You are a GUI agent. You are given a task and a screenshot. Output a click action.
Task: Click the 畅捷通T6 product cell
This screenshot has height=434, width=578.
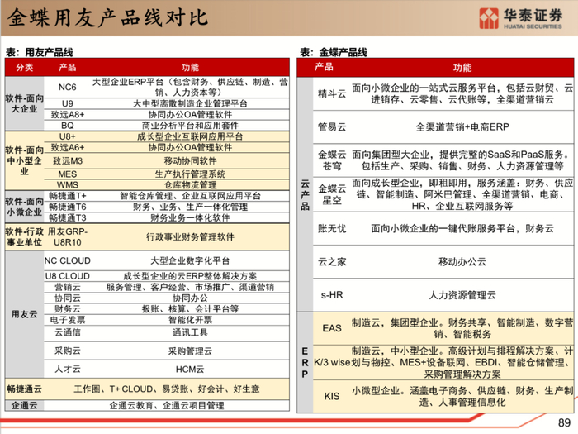68,207
